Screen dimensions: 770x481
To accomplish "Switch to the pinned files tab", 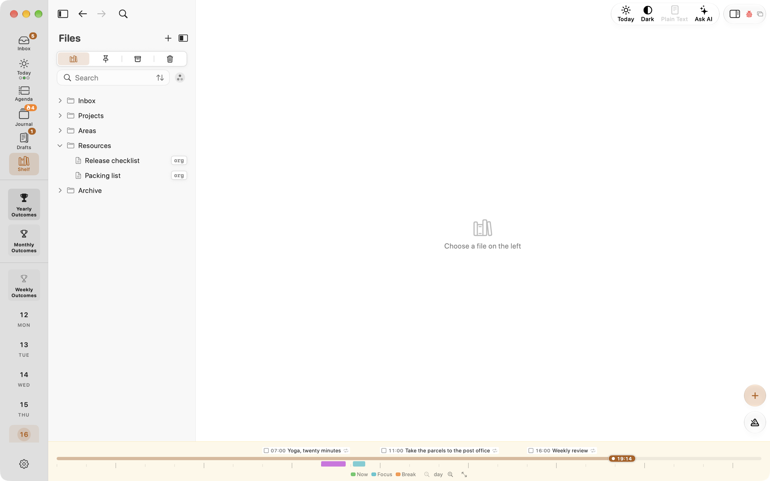I will [x=106, y=59].
